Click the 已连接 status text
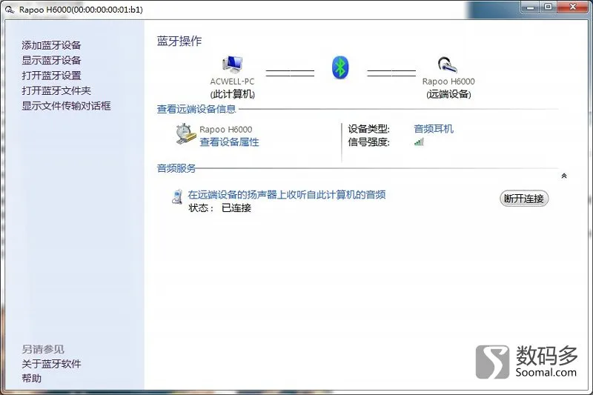 [236, 208]
